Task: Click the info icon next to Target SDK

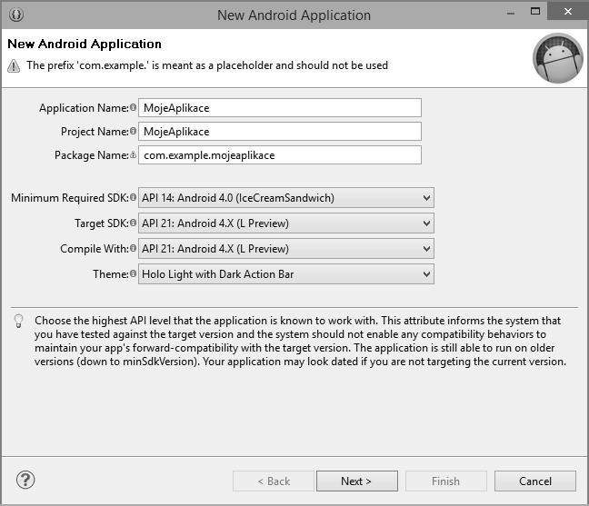Action: (134, 223)
